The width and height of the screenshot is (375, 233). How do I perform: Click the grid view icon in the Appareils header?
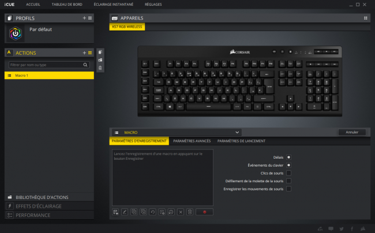click(365, 18)
